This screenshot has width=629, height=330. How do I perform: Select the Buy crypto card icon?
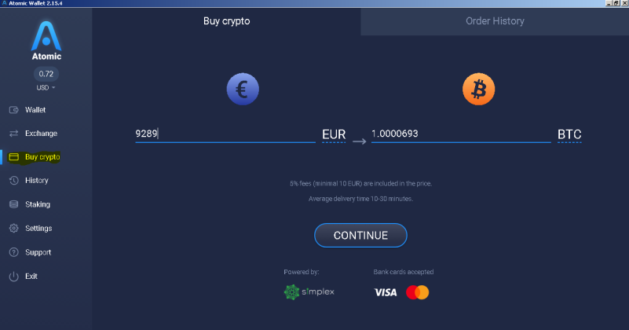(x=13, y=157)
